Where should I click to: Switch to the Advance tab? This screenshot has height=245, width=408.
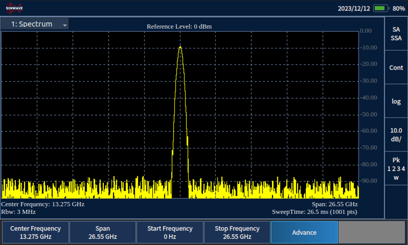click(x=304, y=233)
